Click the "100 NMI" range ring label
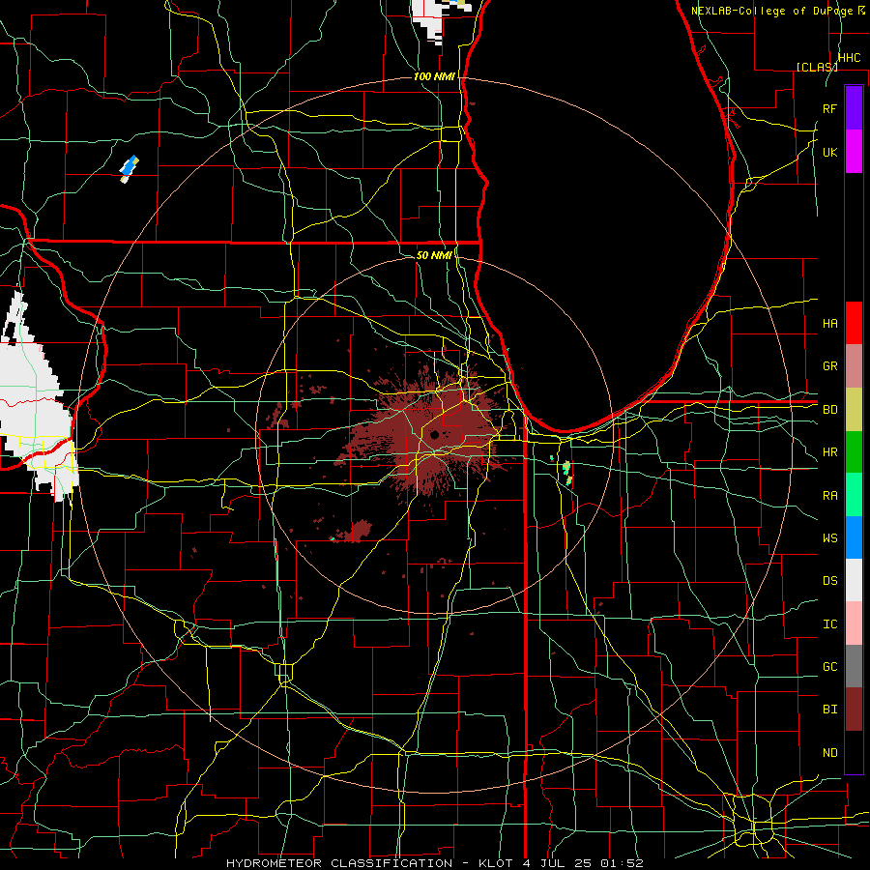Viewport: 870px width, 870px height. [x=434, y=76]
